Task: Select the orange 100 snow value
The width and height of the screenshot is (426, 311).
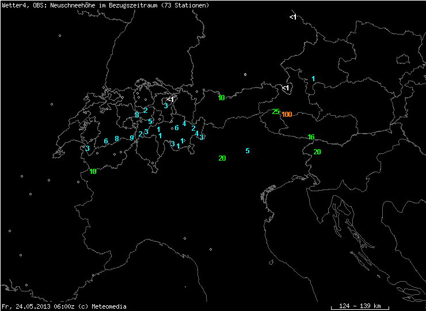Action: point(287,115)
